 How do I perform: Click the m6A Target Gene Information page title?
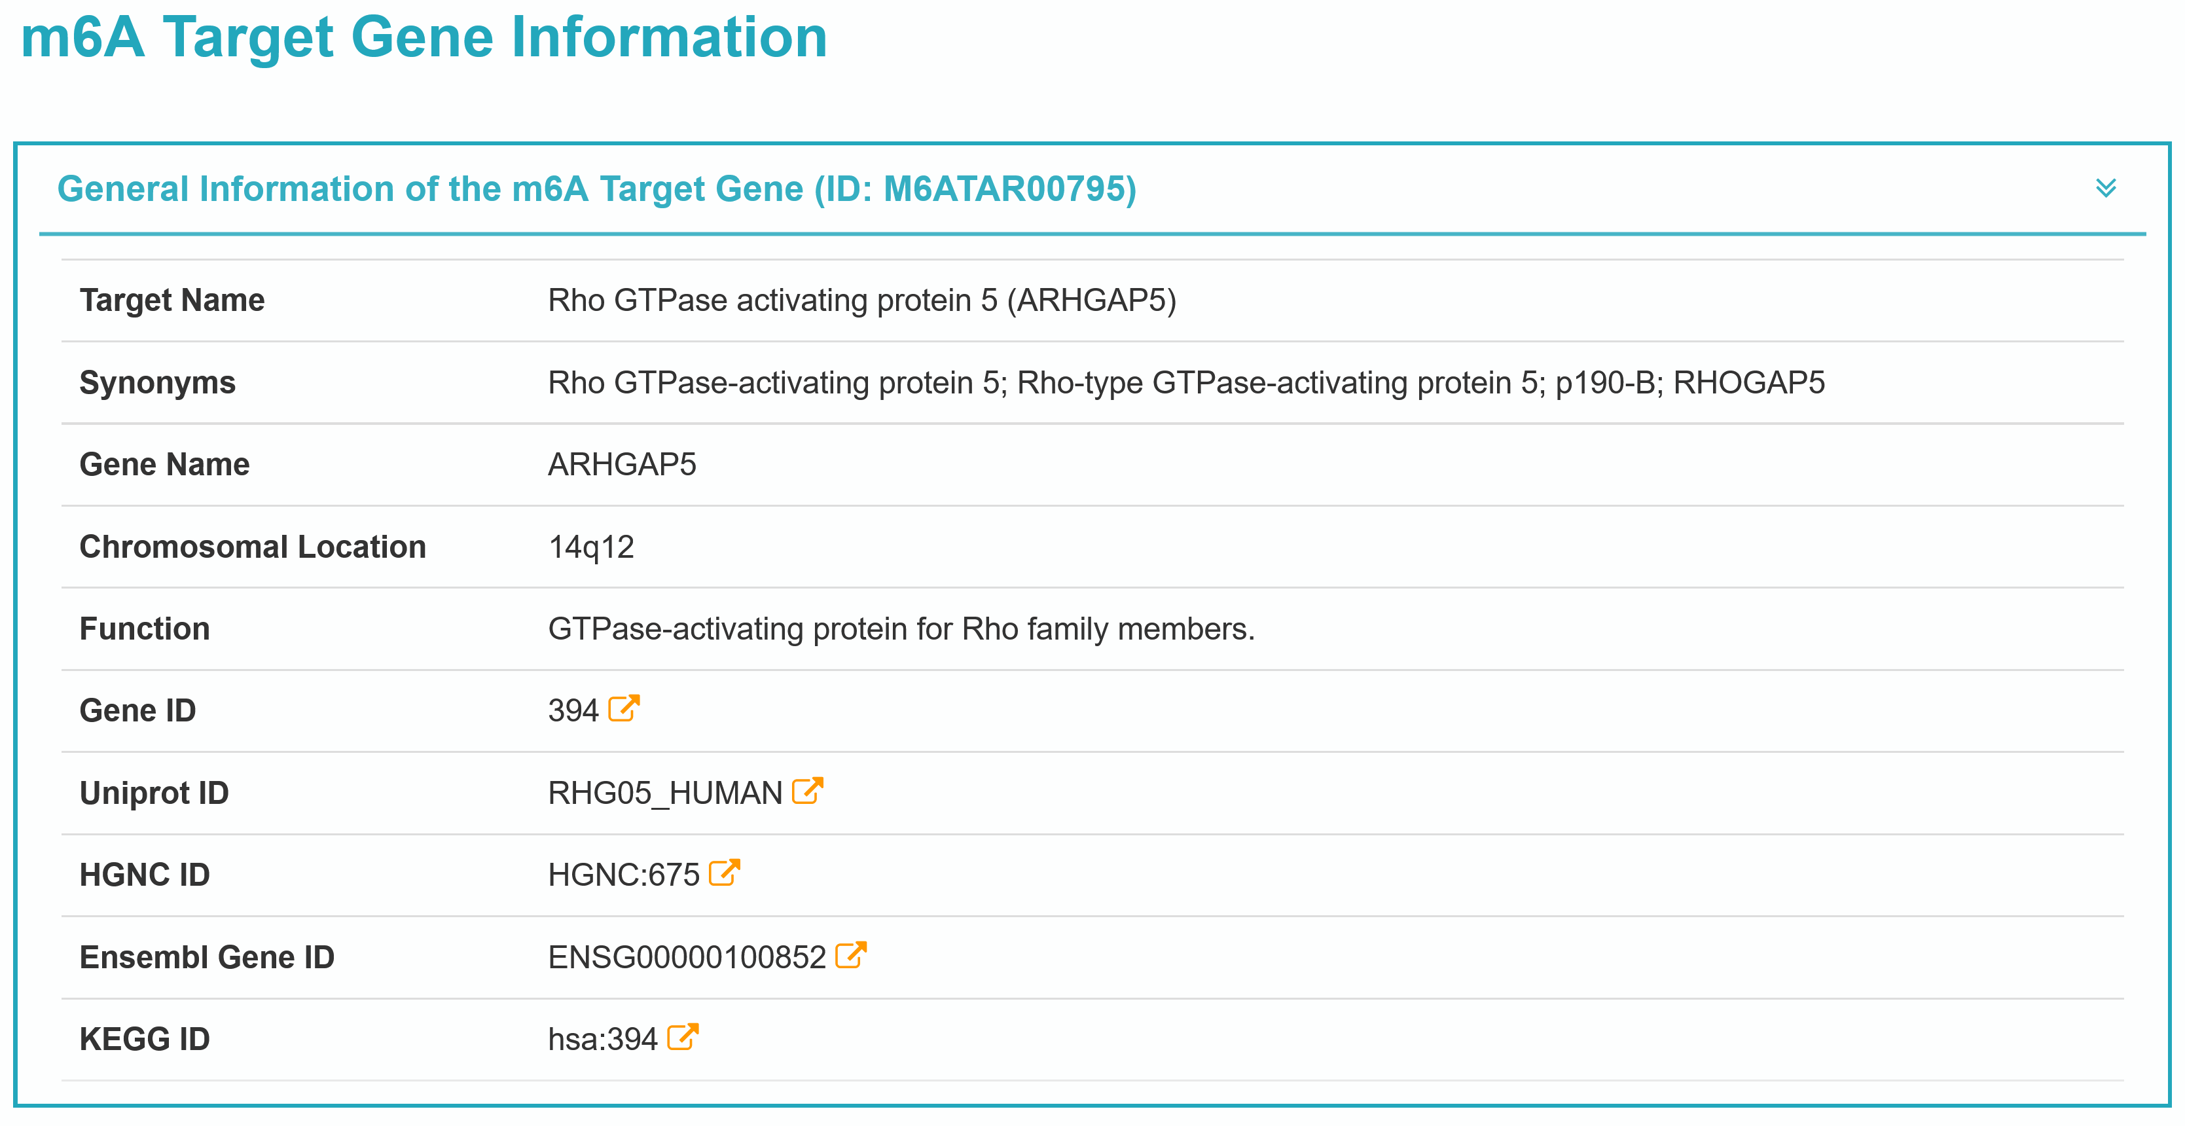(424, 37)
